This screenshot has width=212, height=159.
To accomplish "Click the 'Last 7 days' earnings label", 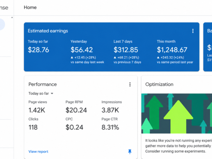I will pyautogui.click(x=123, y=41).
